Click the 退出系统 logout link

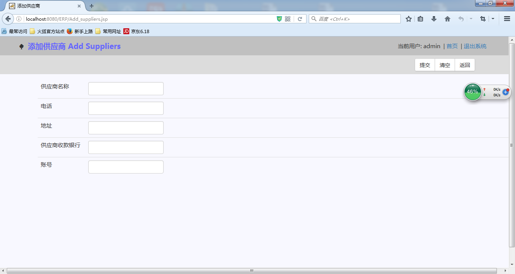(475, 46)
